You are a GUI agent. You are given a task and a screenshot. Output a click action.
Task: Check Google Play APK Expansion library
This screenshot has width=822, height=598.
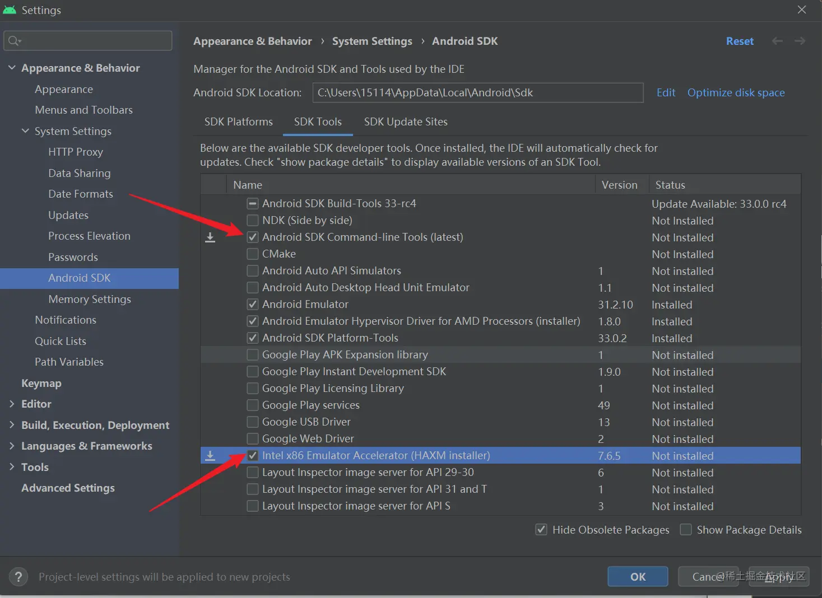253,354
